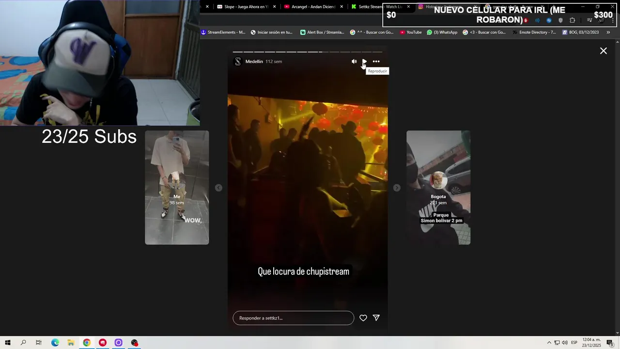
Task: Open '^^ - Buscar con Go...' bookmark
Action: point(372,32)
